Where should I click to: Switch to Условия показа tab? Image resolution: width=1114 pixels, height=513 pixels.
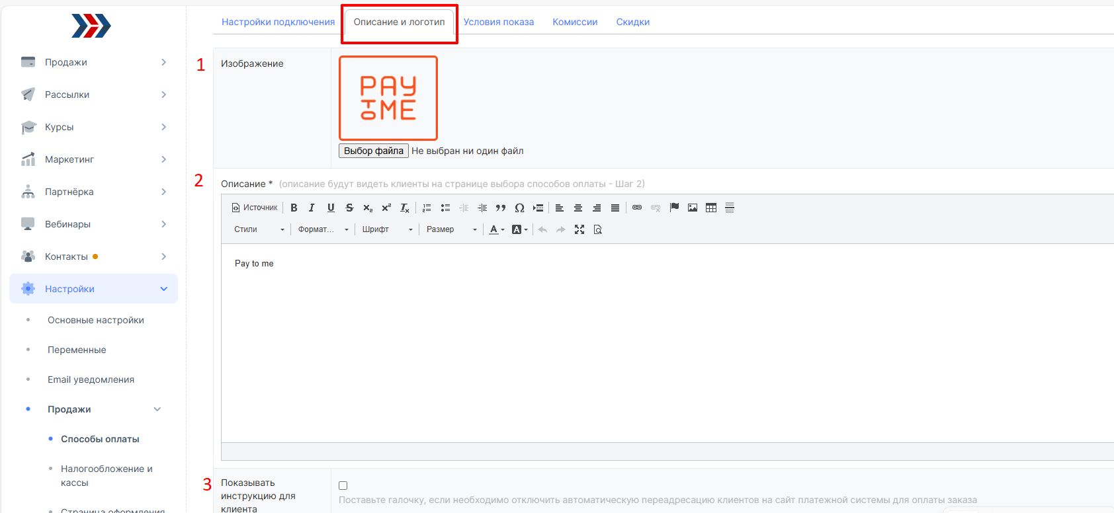pos(499,22)
